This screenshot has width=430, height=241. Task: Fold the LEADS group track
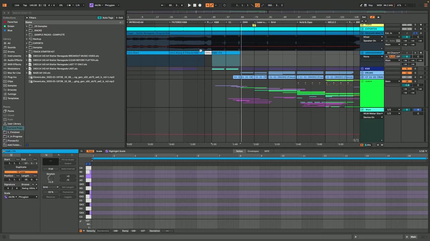click(x=362, y=81)
